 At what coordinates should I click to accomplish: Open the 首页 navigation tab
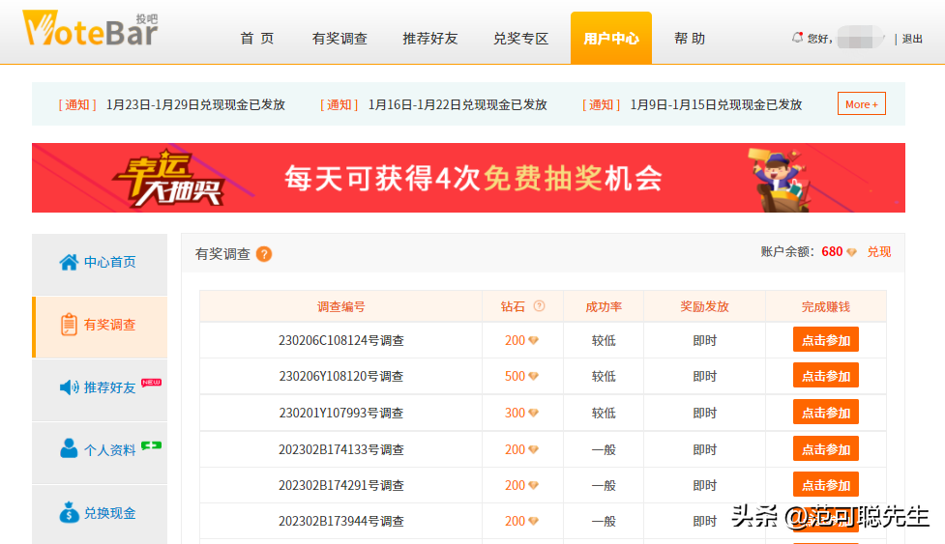(257, 39)
